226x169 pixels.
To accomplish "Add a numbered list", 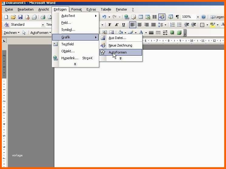I will [172, 25].
